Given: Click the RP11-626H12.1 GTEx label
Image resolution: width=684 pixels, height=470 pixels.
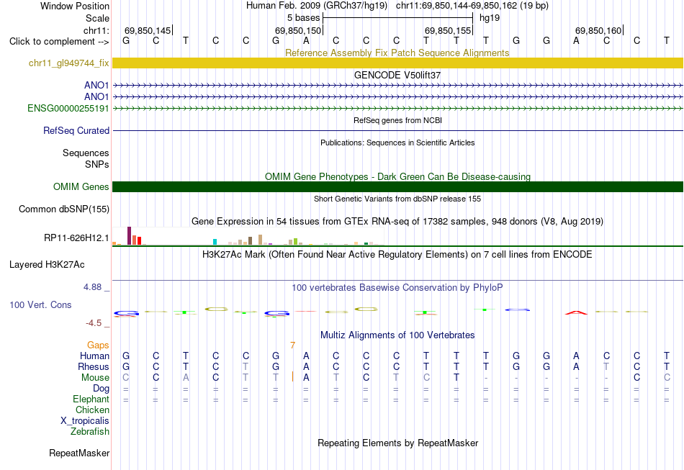Looking at the screenshot, I should pyautogui.click(x=76, y=238).
